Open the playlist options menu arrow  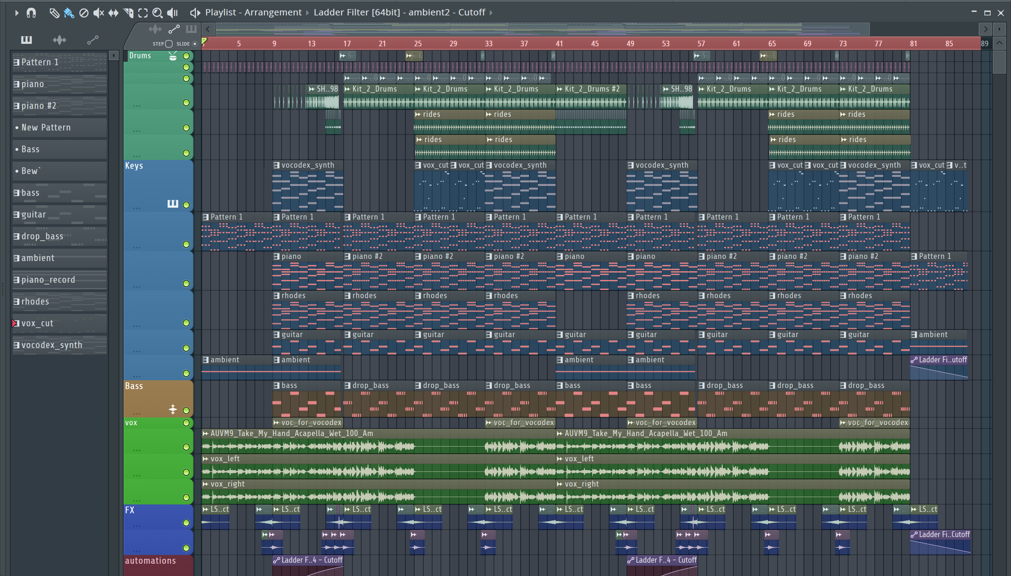tap(16, 13)
